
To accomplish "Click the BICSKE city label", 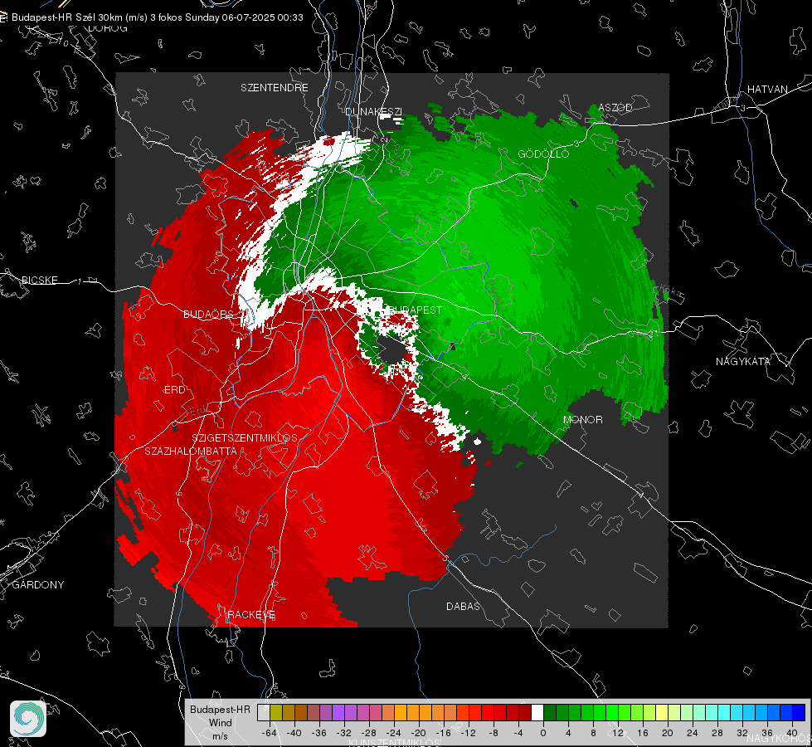I will [x=40, y=281].
